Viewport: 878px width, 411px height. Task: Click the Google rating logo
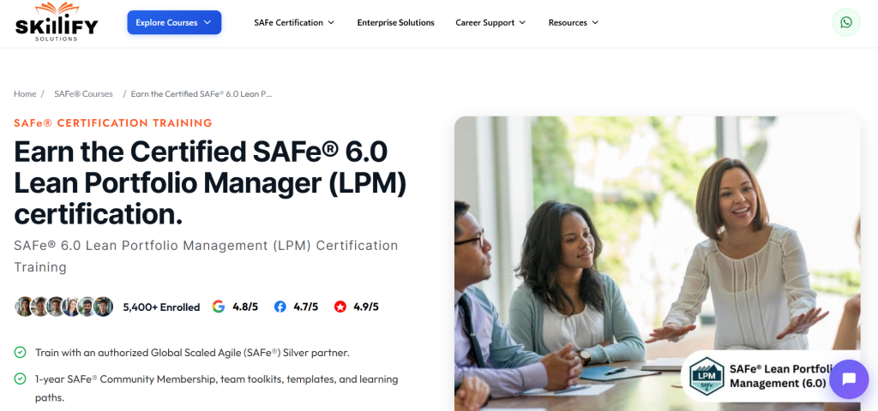219,307
